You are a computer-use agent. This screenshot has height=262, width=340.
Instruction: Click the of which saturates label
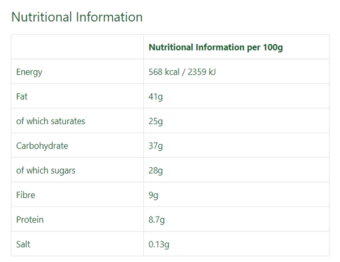click(50, 121)
